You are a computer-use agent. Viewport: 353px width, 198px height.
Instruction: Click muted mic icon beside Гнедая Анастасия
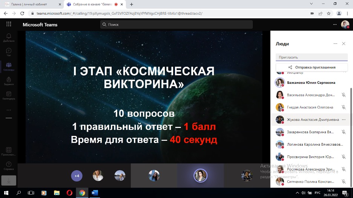pos(343,107)
